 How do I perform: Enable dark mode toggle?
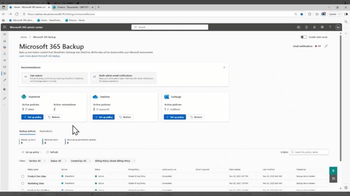(x=304, y=37)
